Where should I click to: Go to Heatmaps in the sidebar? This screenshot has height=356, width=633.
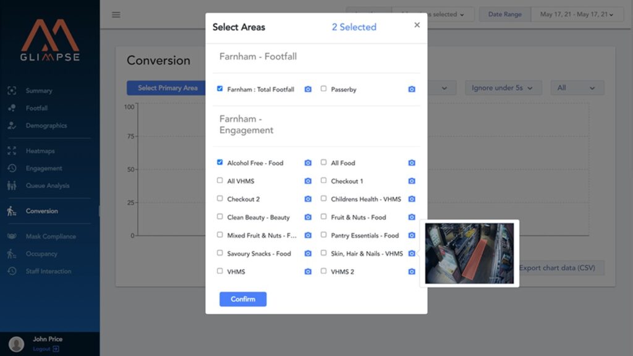tap(40, 151)
